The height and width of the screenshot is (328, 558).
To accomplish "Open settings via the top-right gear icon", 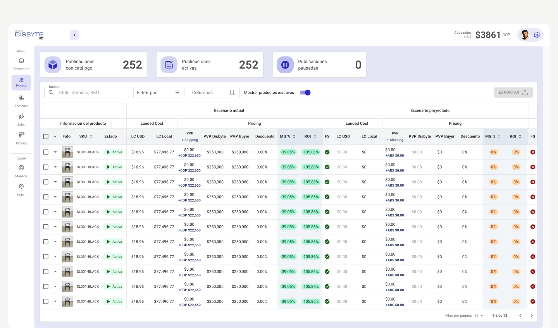I will click(537, 35).
